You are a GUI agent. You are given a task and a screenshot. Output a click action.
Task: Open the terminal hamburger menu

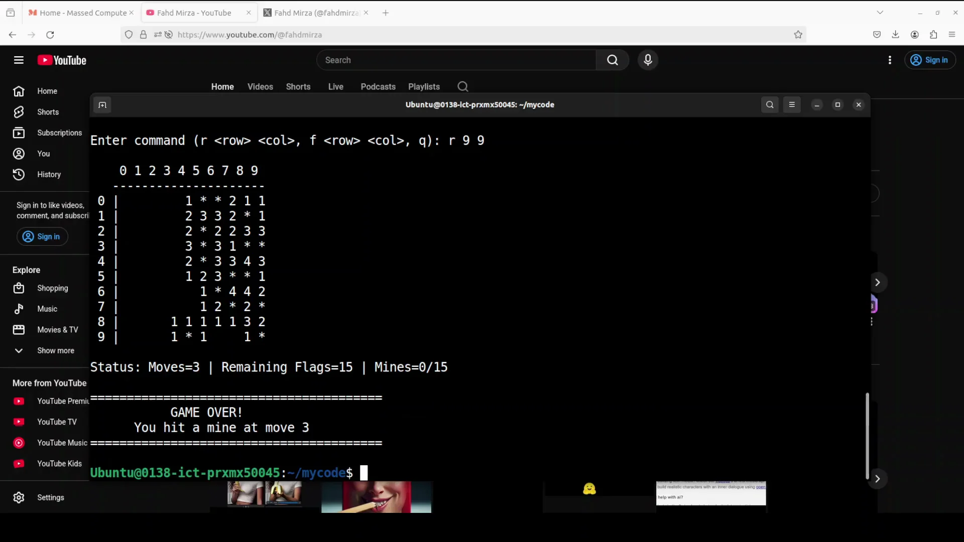pyautogui.click(x=792, y=105)
